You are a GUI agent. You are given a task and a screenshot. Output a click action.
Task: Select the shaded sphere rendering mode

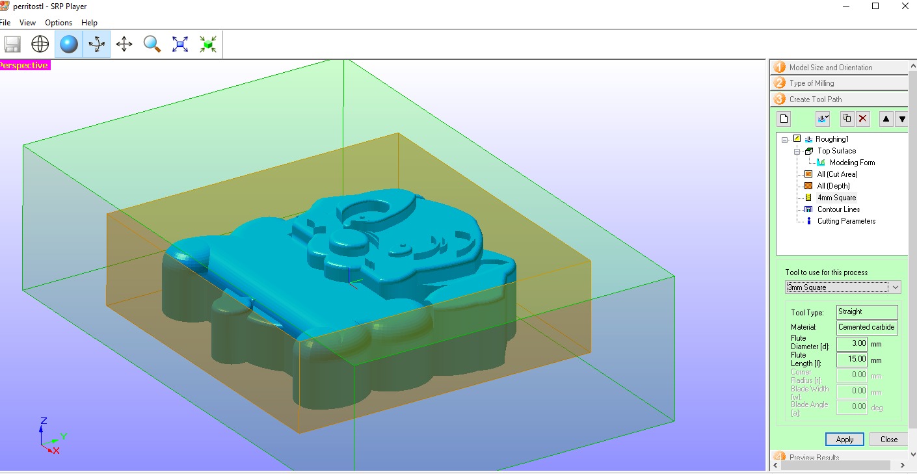coord(69,44)
